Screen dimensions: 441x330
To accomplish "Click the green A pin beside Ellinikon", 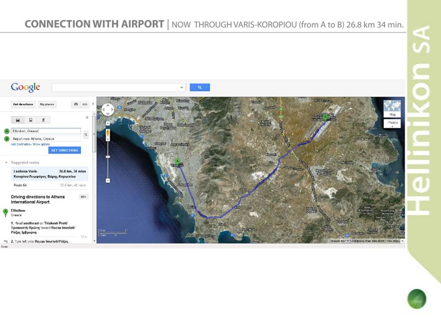I will [6, 213].
